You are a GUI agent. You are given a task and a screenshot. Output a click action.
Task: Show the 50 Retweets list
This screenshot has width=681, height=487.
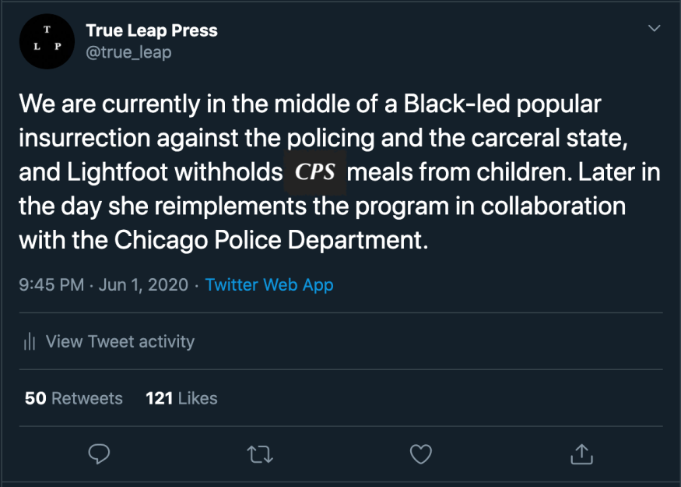pos(74,398)
